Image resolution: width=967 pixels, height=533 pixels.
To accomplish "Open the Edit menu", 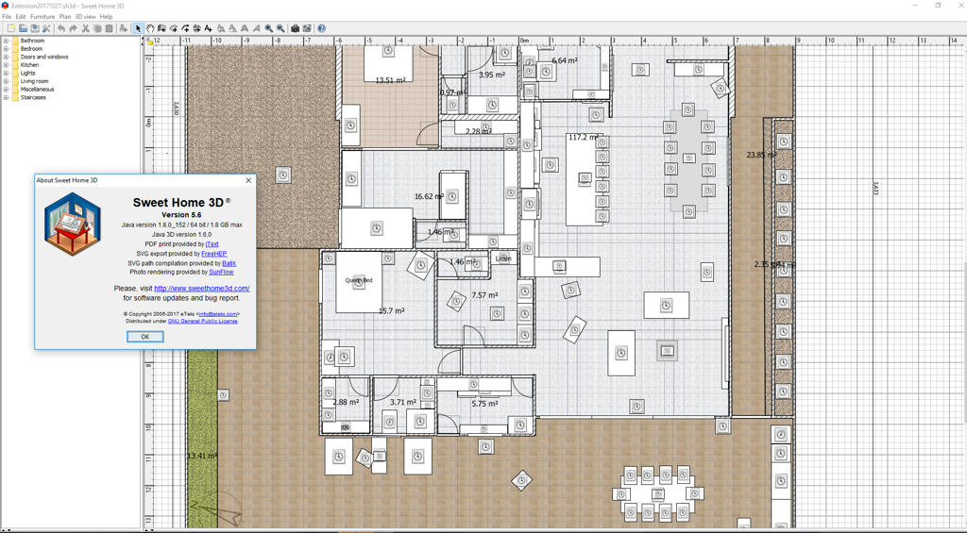I will tap(21, 17).
